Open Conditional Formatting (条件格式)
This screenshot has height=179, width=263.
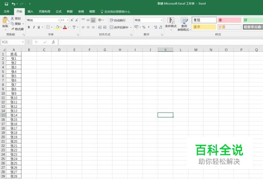click(x=171, y=23)
